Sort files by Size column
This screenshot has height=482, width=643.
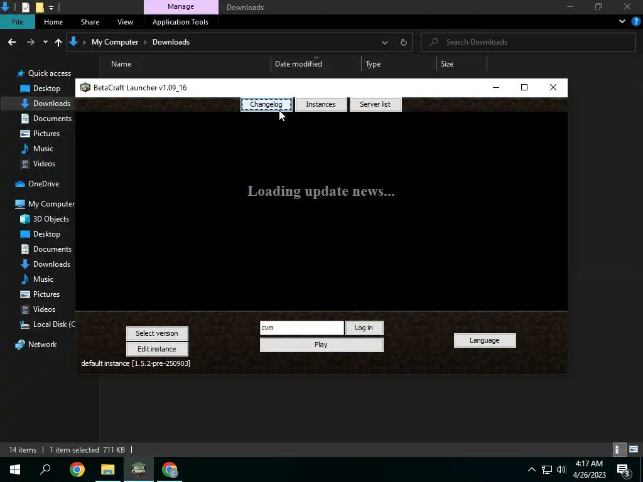point(447,64)
